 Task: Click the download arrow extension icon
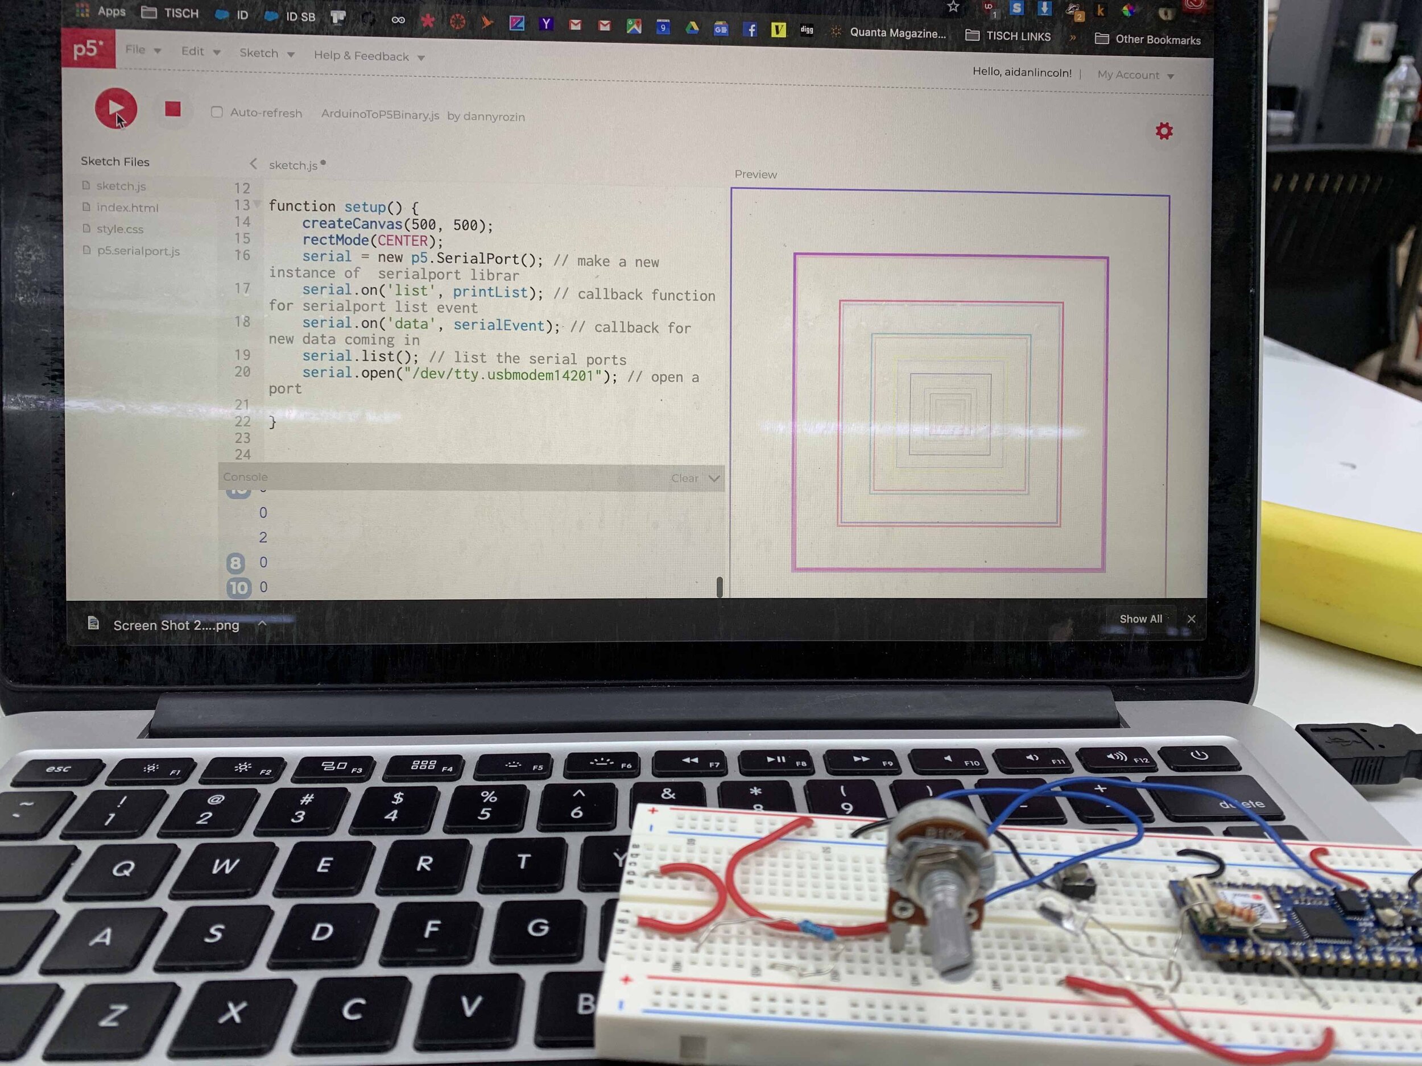pos(1045,8)
